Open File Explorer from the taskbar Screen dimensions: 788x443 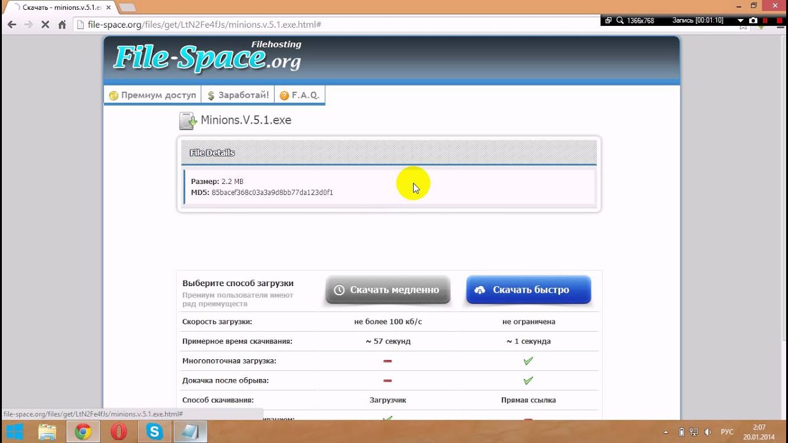[47, 432]
